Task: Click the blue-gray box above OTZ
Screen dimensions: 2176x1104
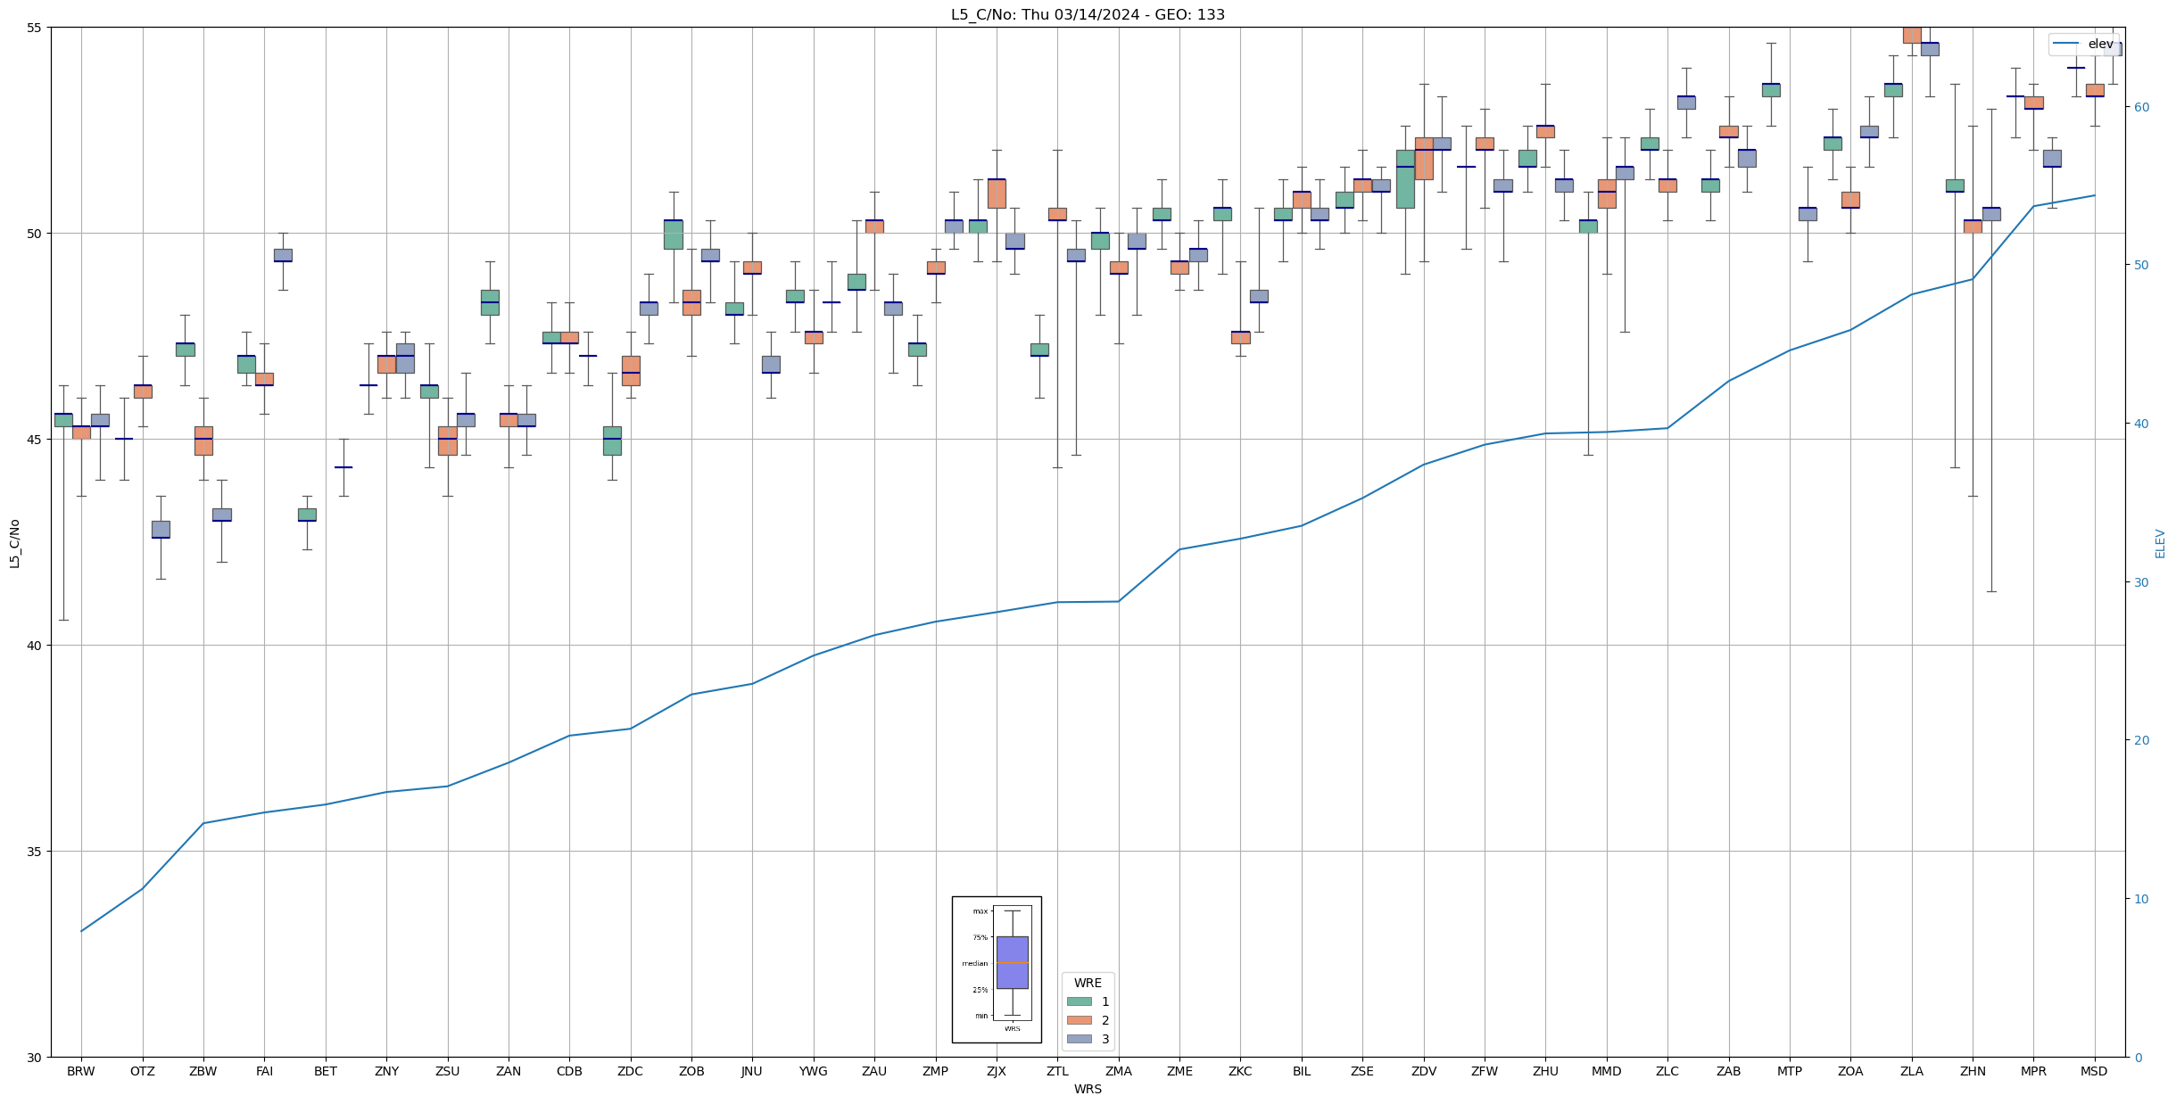Action: (161, 529)
